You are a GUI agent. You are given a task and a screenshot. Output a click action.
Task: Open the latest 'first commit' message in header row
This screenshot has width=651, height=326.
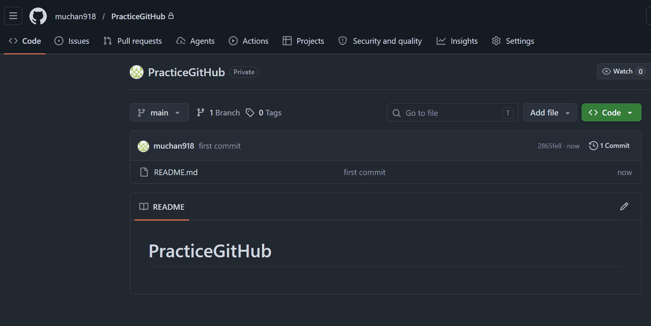[x=220, y=146]
